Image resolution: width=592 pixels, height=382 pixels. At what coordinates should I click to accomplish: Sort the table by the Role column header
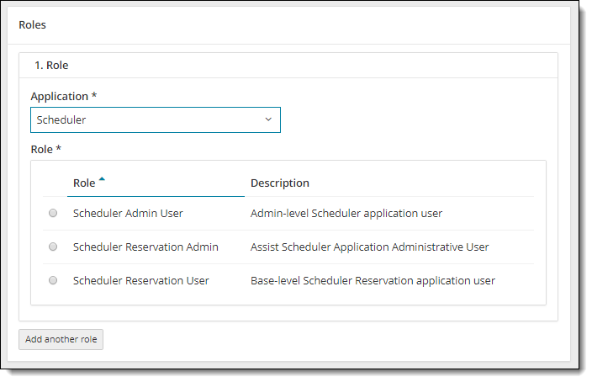pyautogui.click(x=84, y=183)
